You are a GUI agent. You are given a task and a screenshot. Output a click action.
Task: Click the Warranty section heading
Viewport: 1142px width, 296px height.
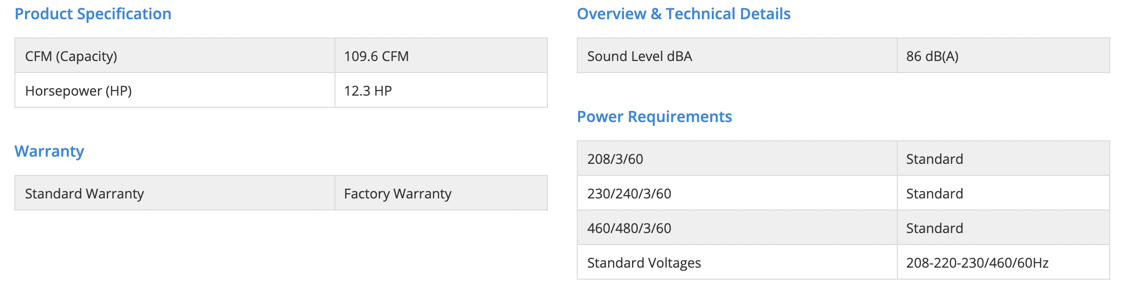click(x=50, y=151)
